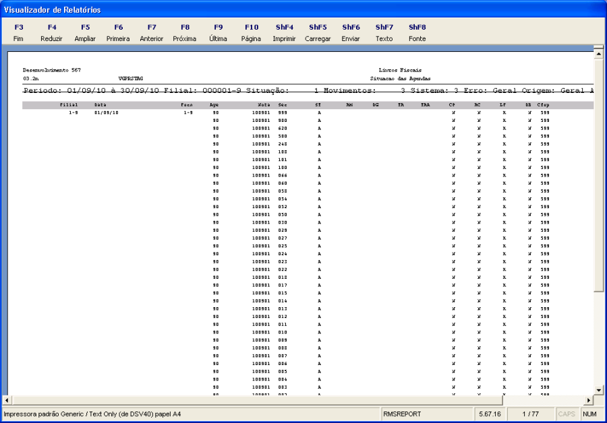This screenshot has width=607, height=423.
Task: Jump to last page with F9 Última
Action: pos(218,33)
